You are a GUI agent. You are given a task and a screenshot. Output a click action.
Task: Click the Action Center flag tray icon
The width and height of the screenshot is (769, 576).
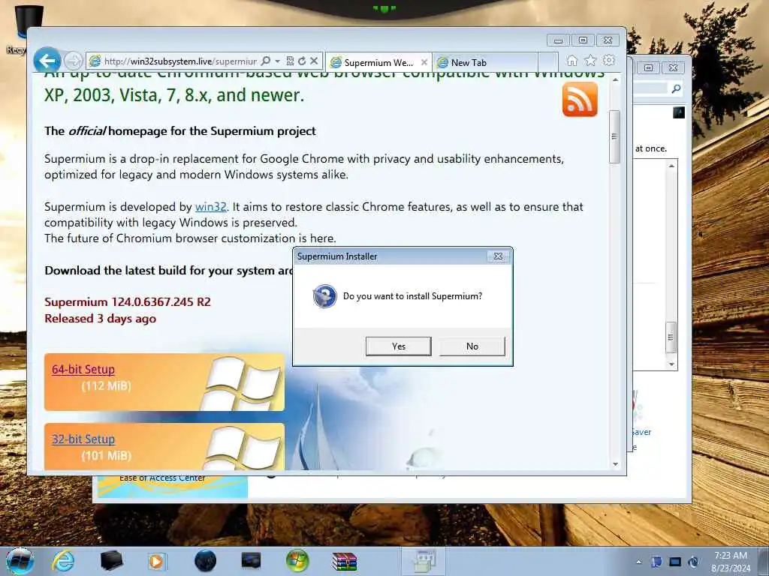(x=656, y=562)
